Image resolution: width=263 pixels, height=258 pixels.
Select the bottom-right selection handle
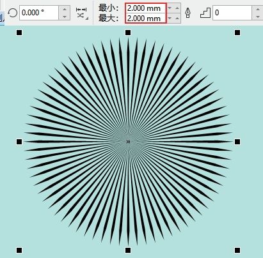[237, 250]
